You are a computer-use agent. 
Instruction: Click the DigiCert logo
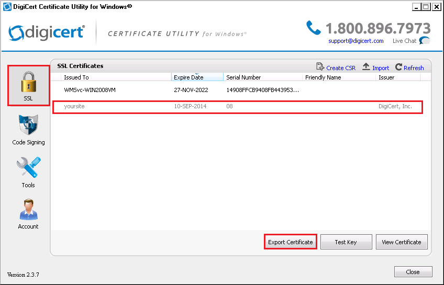pos(47,32)
